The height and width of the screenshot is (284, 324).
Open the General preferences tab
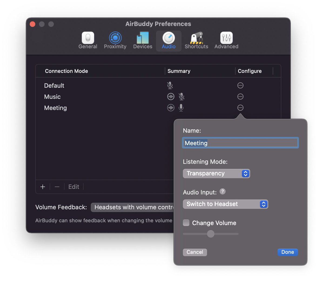point(88,40)
